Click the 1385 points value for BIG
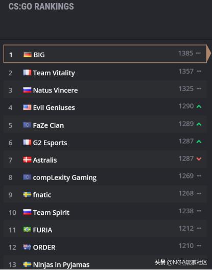This screenshot has height=270, width=212. pyautogui.click(x=185, y=53)
